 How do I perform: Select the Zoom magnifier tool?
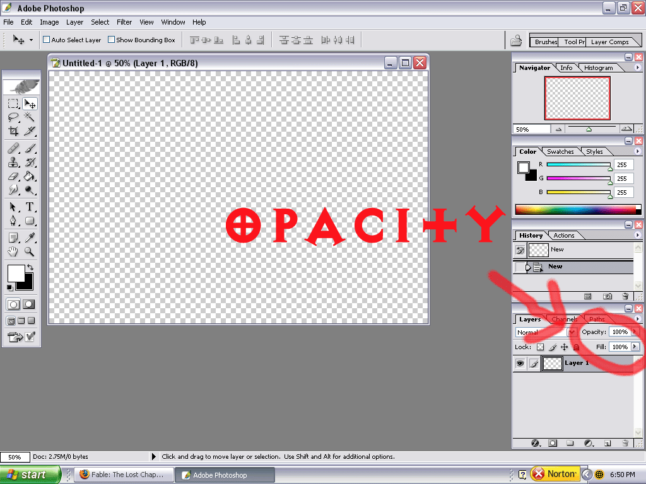coord(30,252)
